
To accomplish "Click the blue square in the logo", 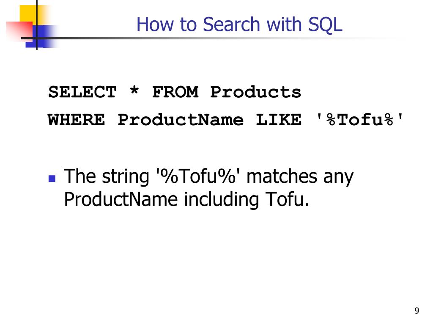I will [x=41, y=36].
